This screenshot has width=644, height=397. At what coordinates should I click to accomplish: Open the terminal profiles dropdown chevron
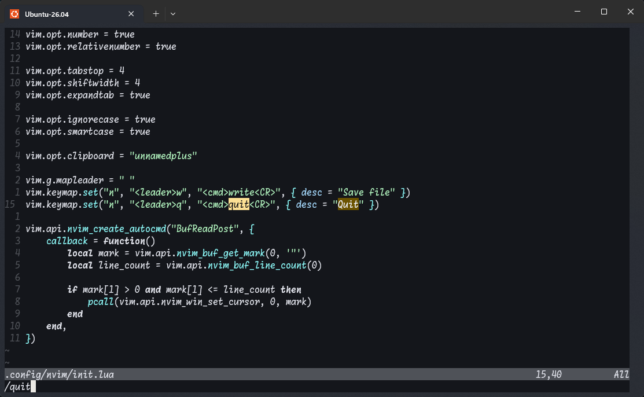[x=173, y=14]
